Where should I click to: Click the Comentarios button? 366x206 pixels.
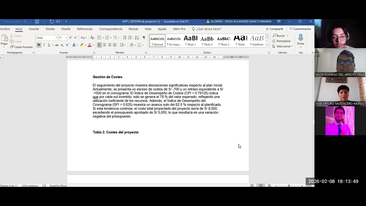pos(300,29)
